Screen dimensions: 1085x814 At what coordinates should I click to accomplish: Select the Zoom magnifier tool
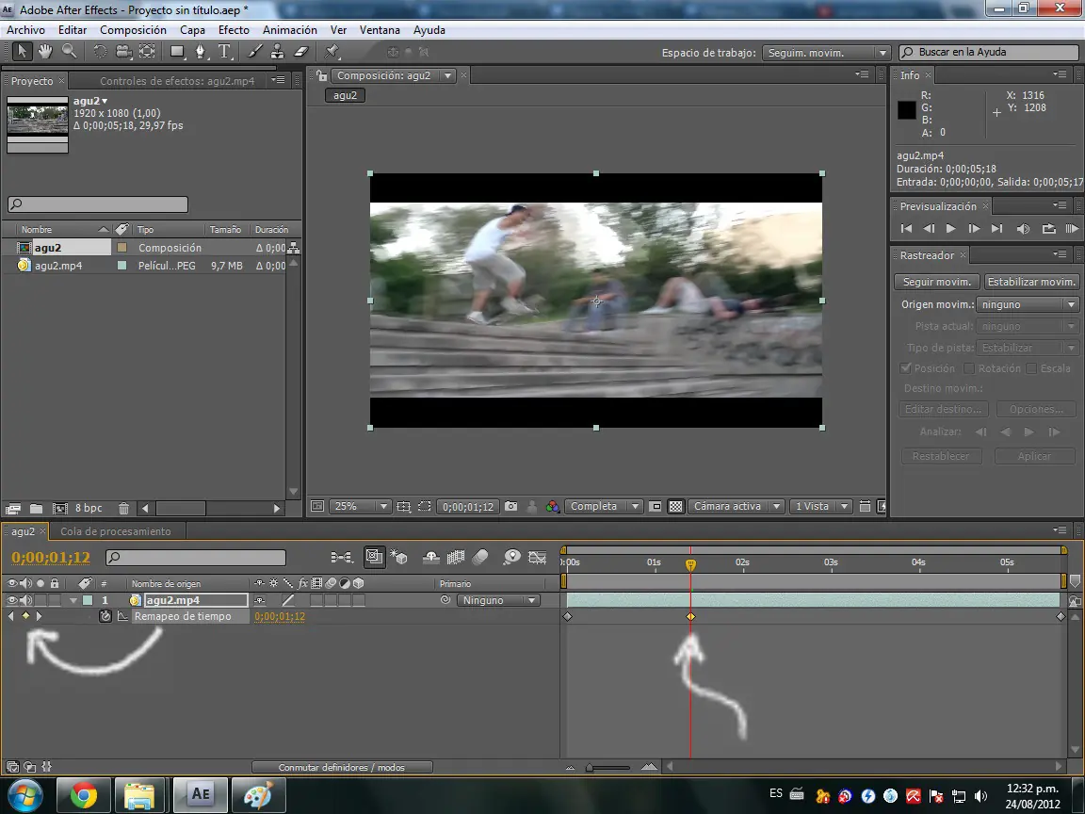coord(69,51)
